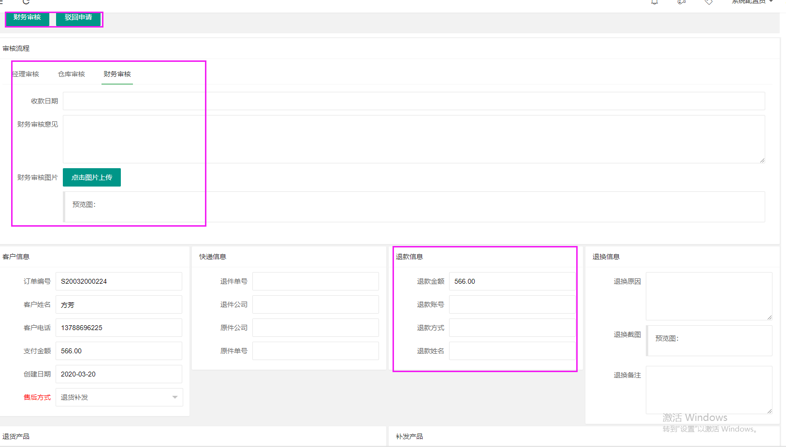Click the 客户电话 field with 13788696225
The width and height of the screenshot is (786, 448).
click(x=119, y=328)
